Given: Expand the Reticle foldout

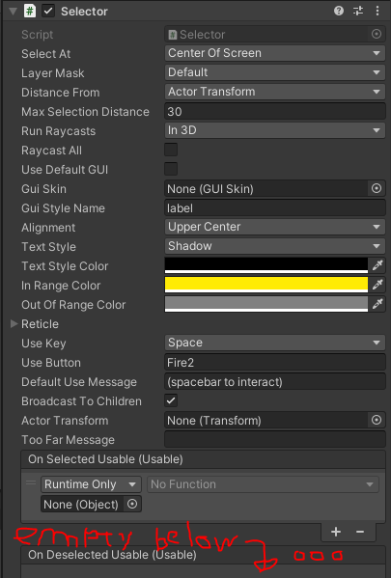Looking at the screenshot, I should click(x=14, y=323).
